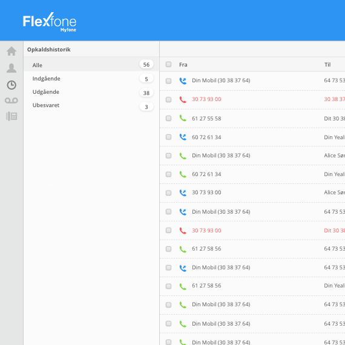
Task: Open the voicemail icon in sidebar
Action: pos(11,100)
